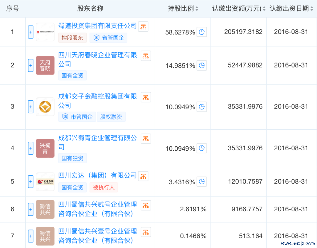Open equity structure icon for 四川蜀信共兴壹号

pos(146,232)
